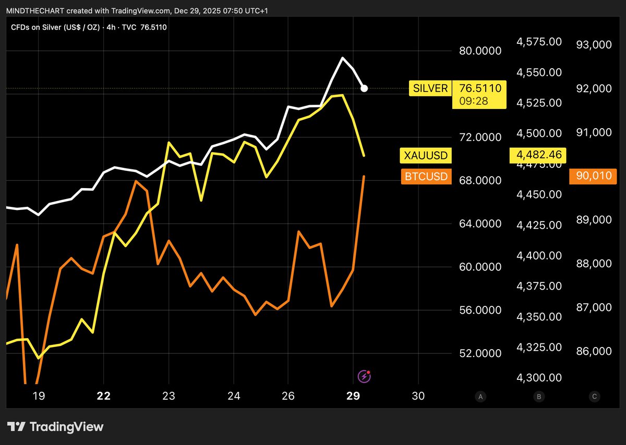The width and height of the screenshot is (626, 445).
Task: Click the red notification dot on the events icon
Action: 369,371
